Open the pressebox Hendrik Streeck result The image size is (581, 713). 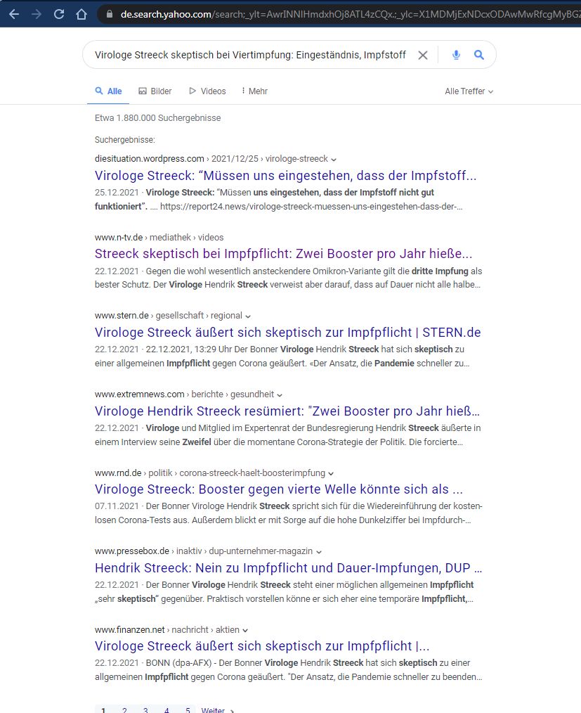(x=288, y=568)
